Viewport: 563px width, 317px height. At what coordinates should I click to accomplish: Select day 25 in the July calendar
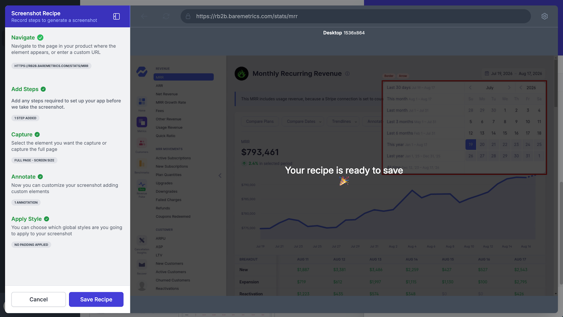pos(539,144)
